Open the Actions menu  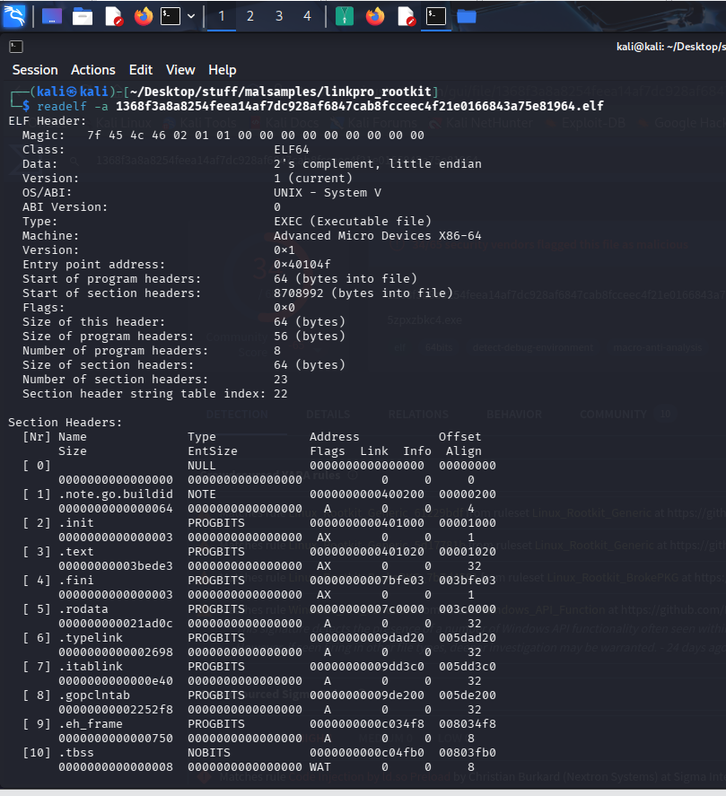93,69
